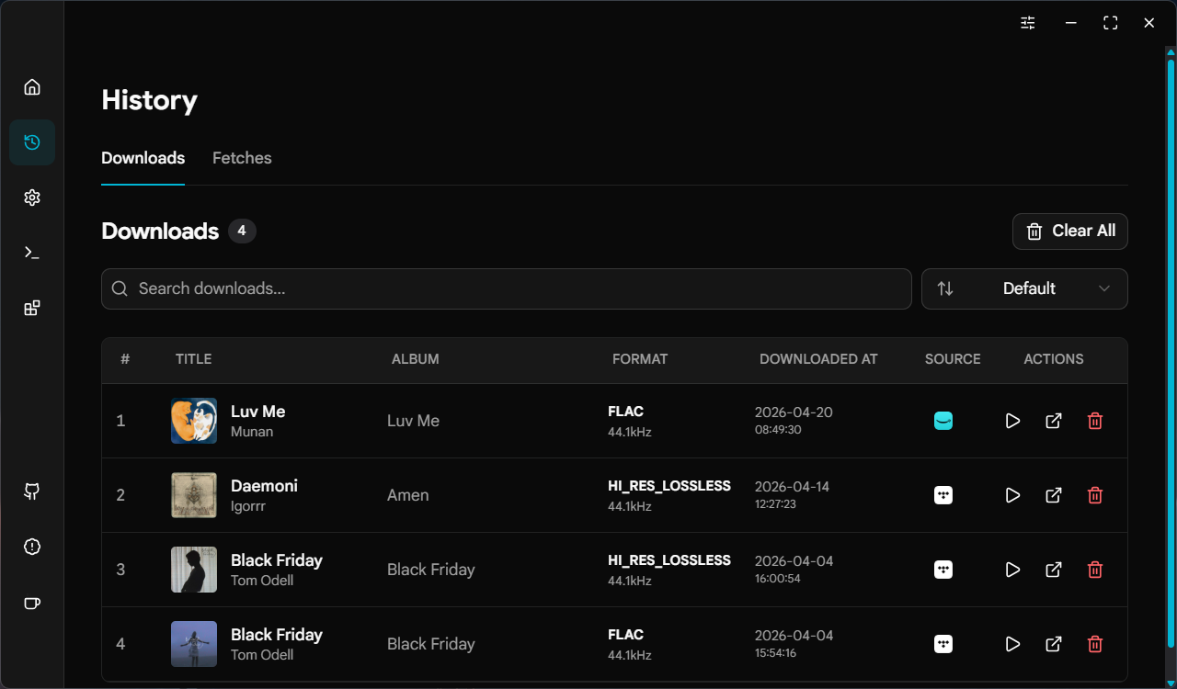Select the Downloads tab

[143, 158]
